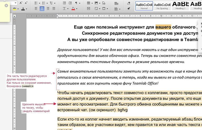The image size is (202, 130).
Task: Click the vertical ruler on the left
Action: [x=14, y=74]
